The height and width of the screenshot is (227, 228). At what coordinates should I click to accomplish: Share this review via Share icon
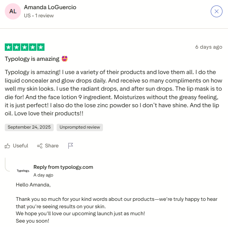click(x=40, y=146)
